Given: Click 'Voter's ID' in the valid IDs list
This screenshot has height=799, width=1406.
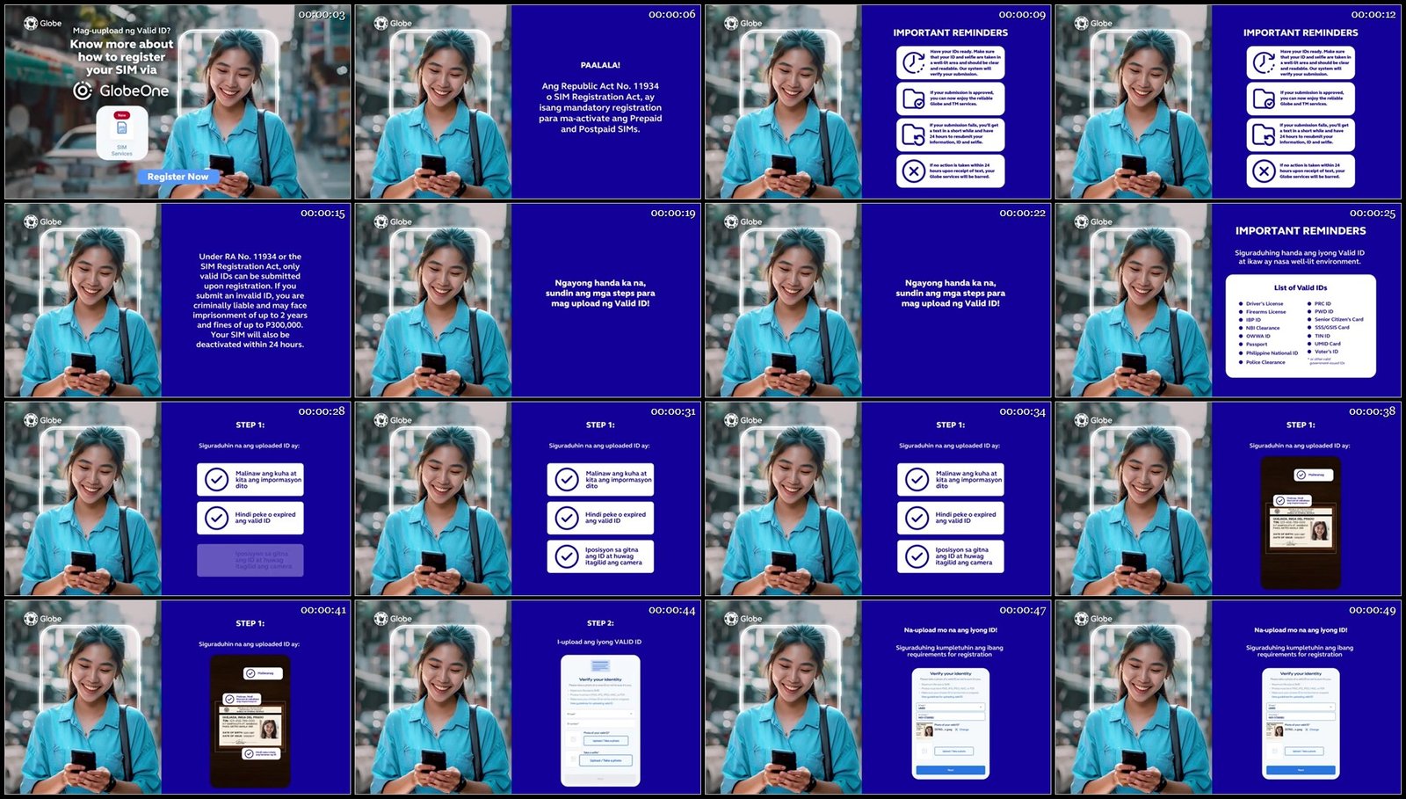Looking at the screenshot, I should pos(1326,352).
